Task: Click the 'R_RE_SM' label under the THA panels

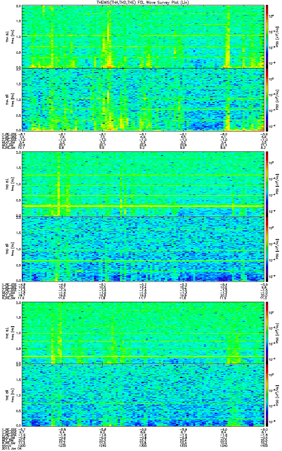Action: (8, 148)
